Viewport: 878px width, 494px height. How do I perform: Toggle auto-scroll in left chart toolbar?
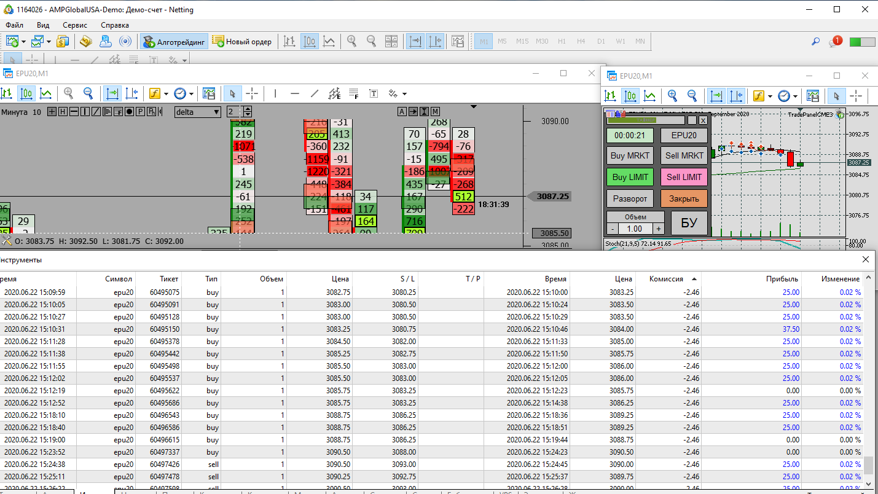(112, 94)
